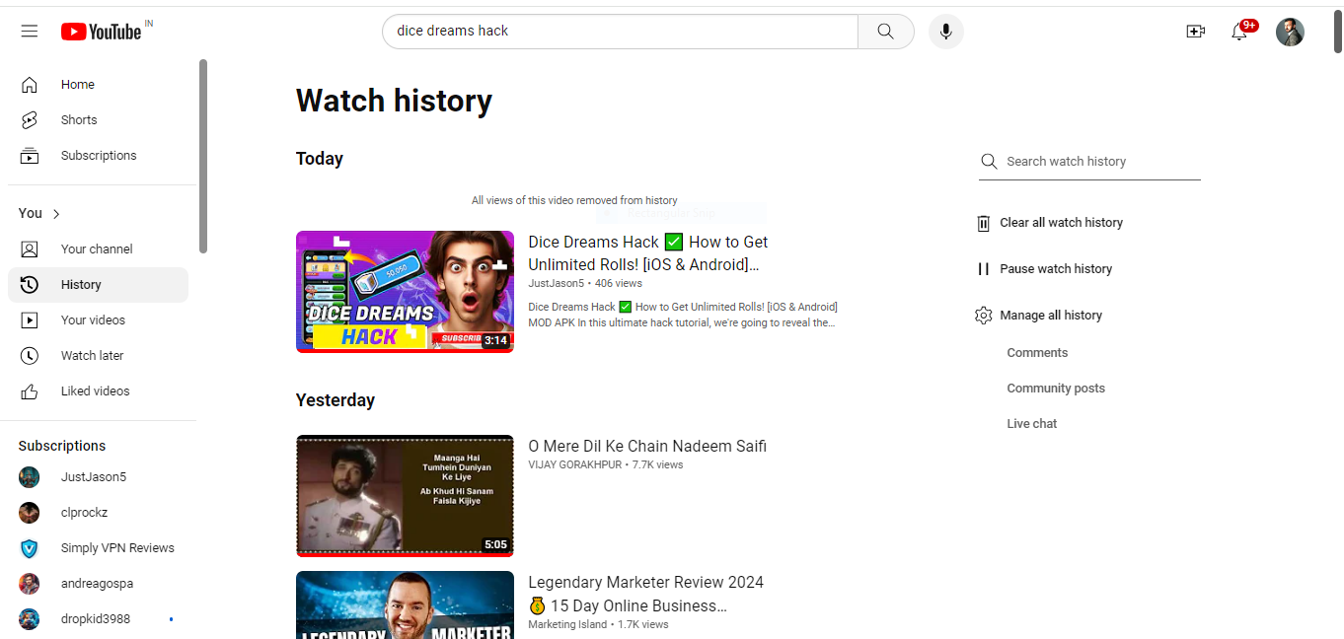Open Marketing Island channel link
The height and width of the screenshot is (639, 1344).
pos(567,624)
